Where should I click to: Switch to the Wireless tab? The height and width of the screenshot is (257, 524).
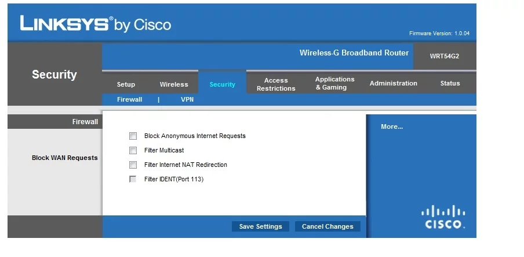coord(174,84)
